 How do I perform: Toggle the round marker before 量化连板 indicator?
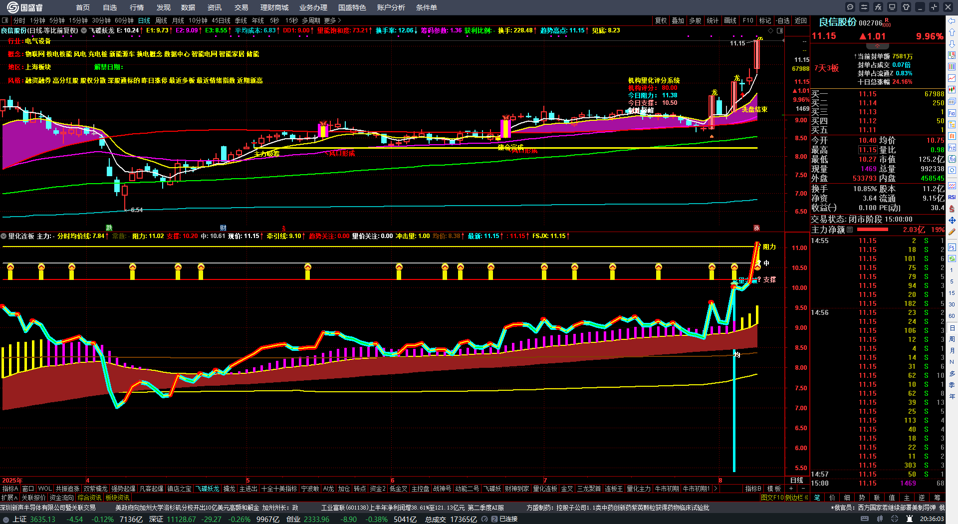tap(3, 236)
